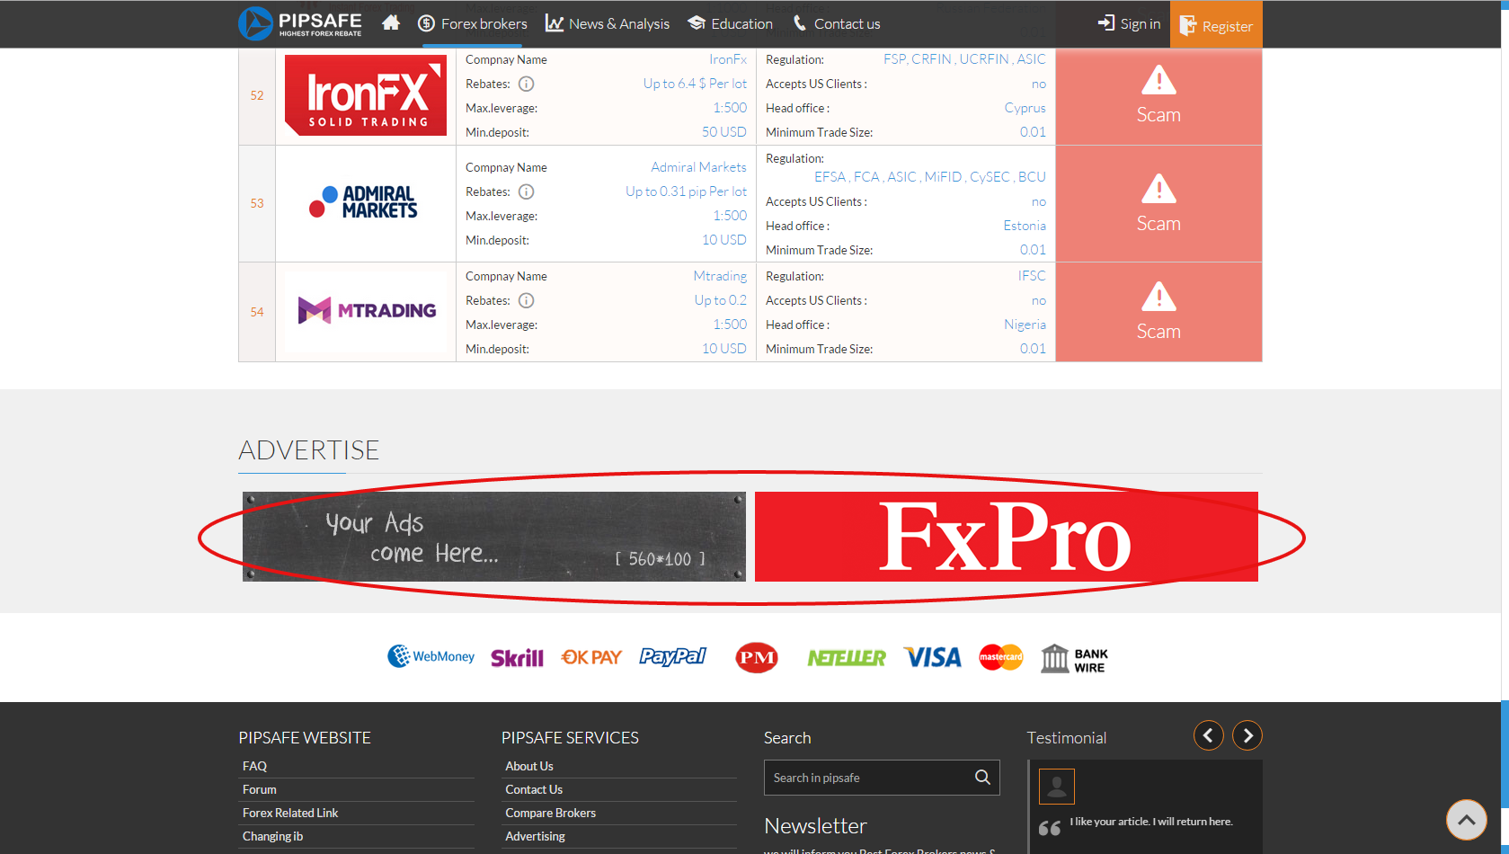Open IronFx company name link

[x=728, y=59]
